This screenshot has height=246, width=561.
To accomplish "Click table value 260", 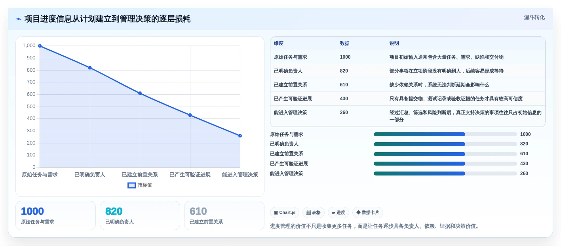I will (344, 113).
